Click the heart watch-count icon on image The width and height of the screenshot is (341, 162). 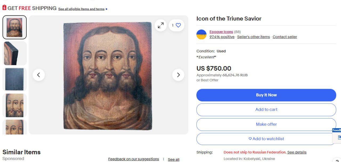point(178,25)
